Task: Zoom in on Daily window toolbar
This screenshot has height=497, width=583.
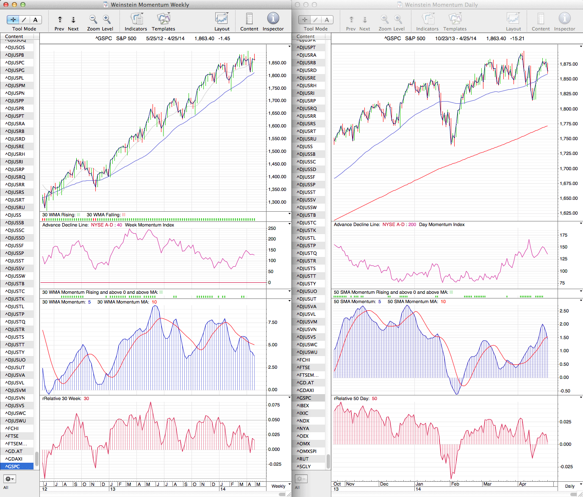Action: pos(398,19)
